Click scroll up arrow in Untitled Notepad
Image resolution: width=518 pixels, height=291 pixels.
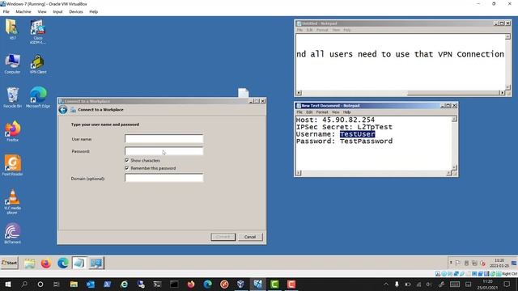pos(507,36)
